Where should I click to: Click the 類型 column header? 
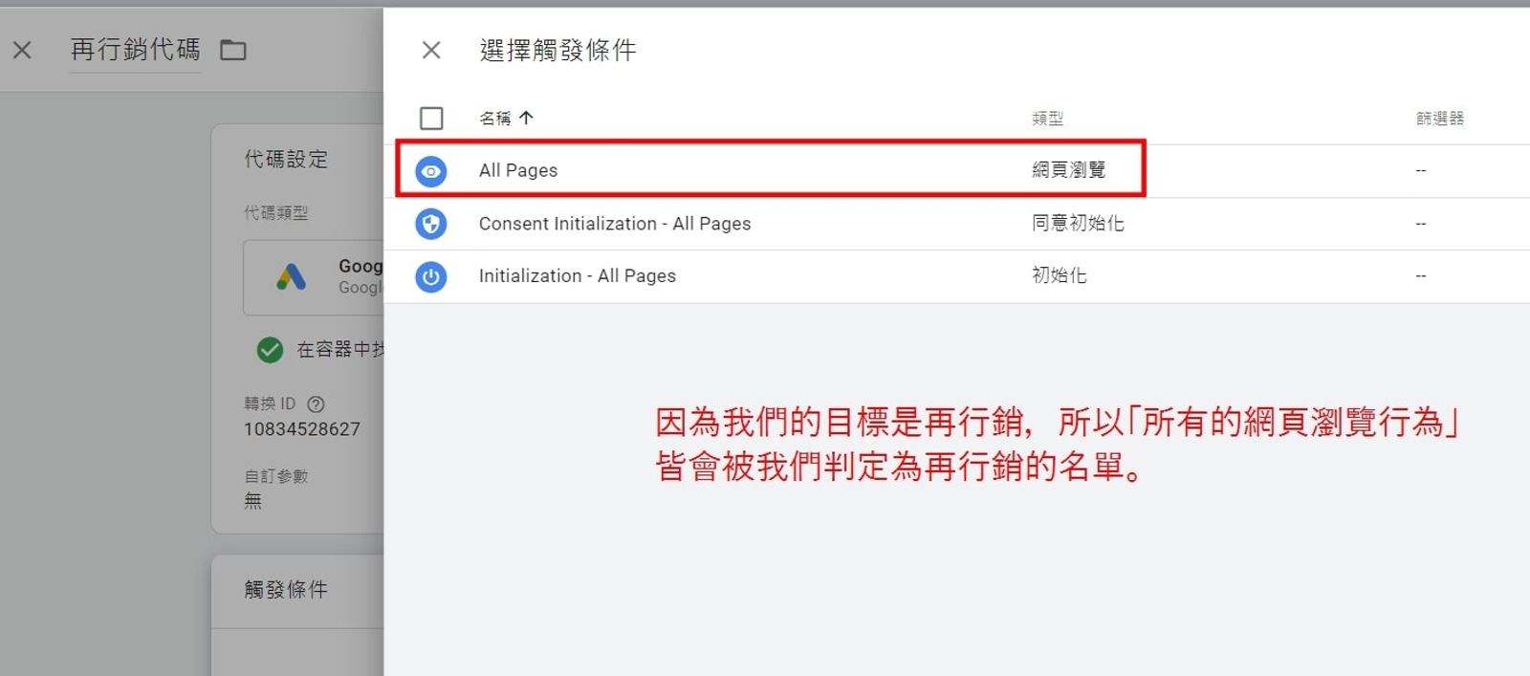click(x=1047, y=119)
